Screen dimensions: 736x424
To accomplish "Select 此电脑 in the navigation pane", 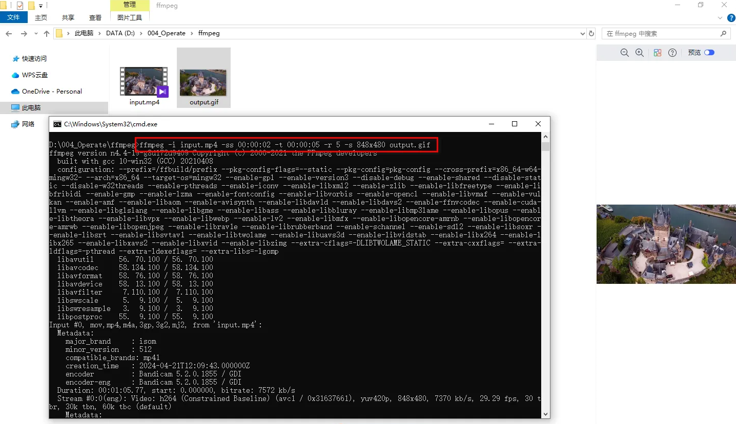I will tap(31, 108).
